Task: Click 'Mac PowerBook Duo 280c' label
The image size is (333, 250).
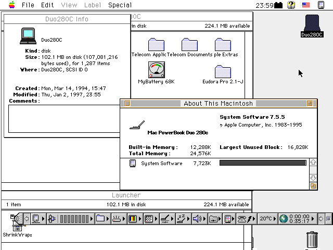Action: coord(178,133)
